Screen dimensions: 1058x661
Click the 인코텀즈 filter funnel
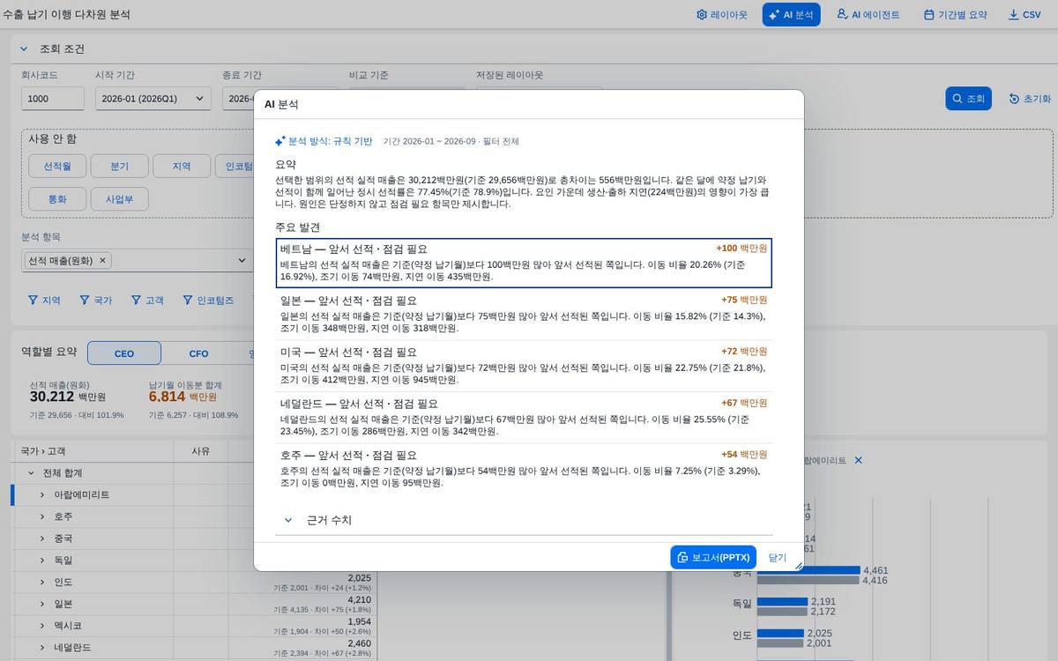coord(208,301)
